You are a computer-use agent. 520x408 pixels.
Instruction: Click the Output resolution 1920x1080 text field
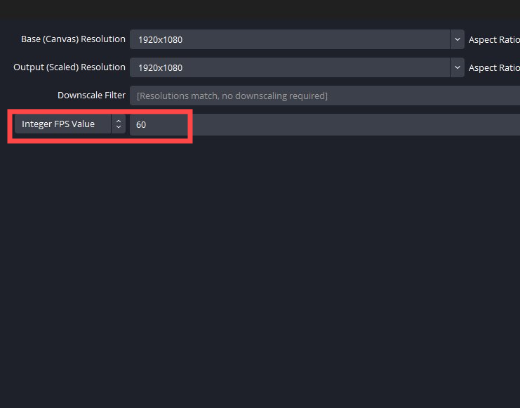coord(160,68)
